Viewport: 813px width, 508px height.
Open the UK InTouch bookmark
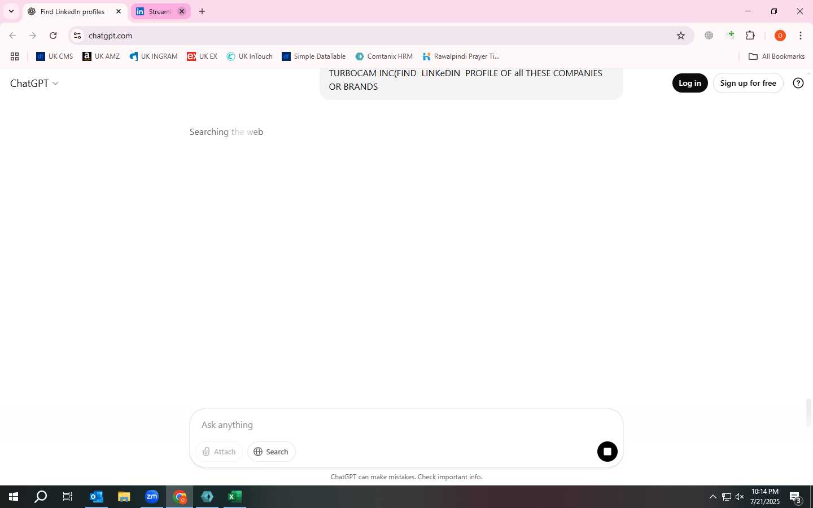pyautogui.click(x=250, y=56)
